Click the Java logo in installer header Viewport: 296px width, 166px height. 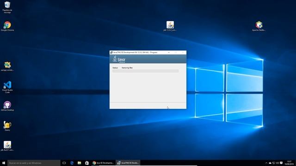click(x=119, y=59)
